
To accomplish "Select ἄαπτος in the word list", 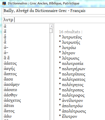I will point(10,74).
